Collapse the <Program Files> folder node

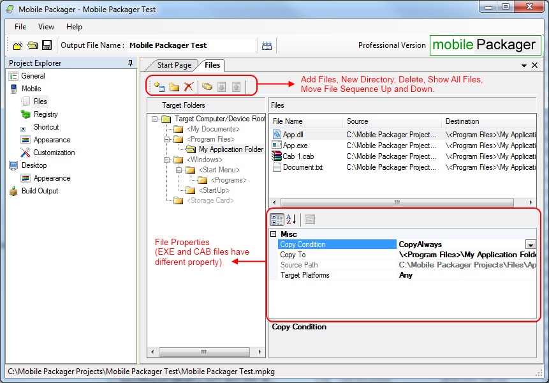[166, 139]
